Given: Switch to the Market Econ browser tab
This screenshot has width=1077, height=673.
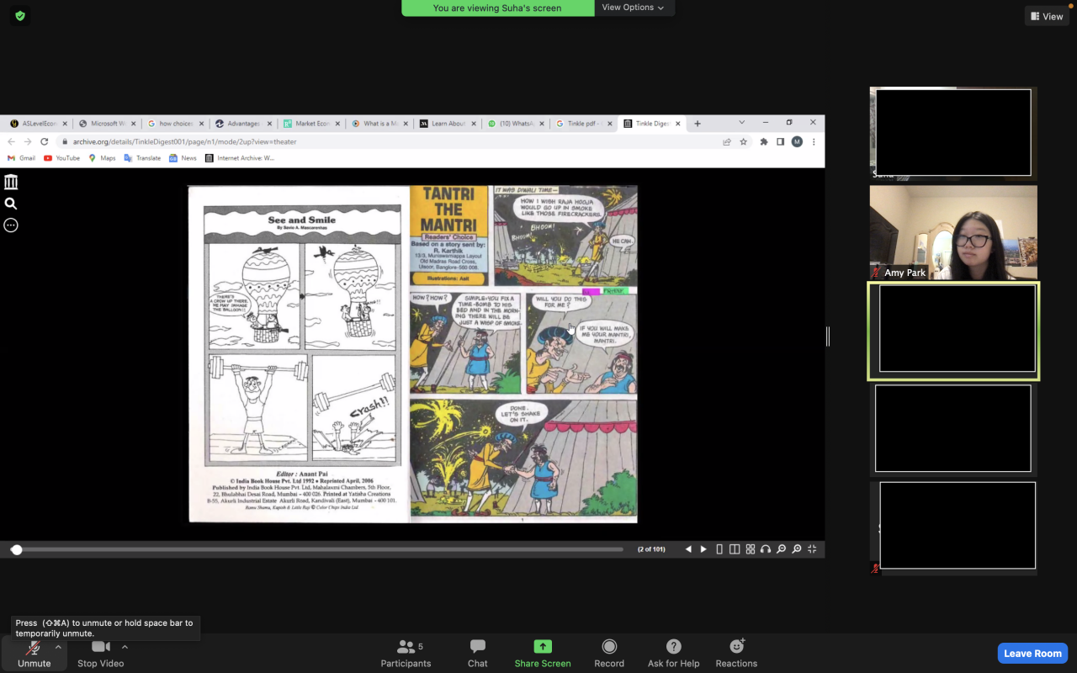Looking at the screenshot, I should (311, 124).
